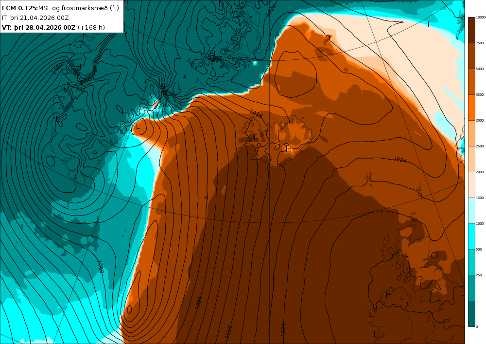Select the 5000–7500 ft brown legend swatch
The image size is (486, 344).
tap(471, 56)
